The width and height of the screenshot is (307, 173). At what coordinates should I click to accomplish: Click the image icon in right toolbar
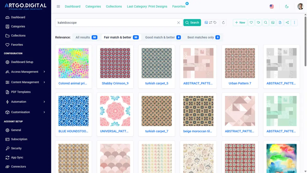point(273,23)
